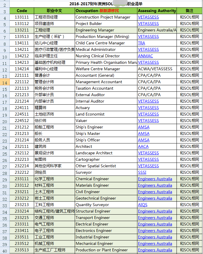Select the External Auditor cell
The width and height of the screenshot is (203, 254).
point(106,95)
